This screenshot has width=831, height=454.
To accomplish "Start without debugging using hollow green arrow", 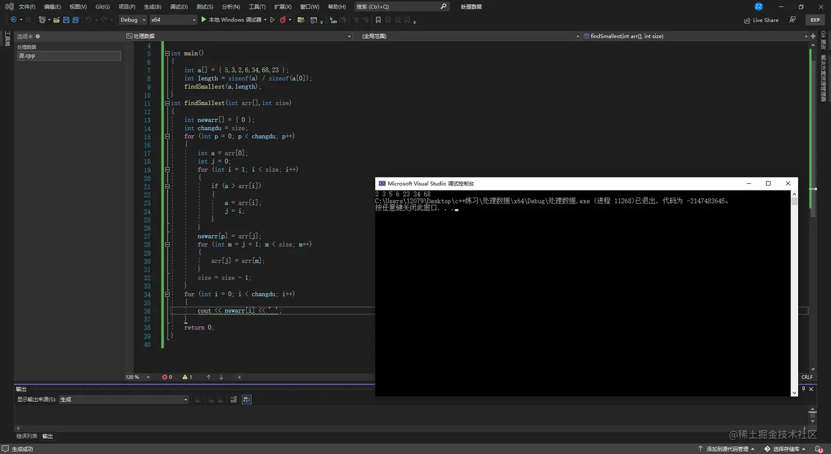I will (273, 20).
